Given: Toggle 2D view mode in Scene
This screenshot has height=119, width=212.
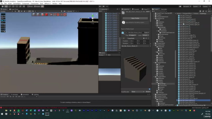Looking at the screenshot, I should pos(16,11).
